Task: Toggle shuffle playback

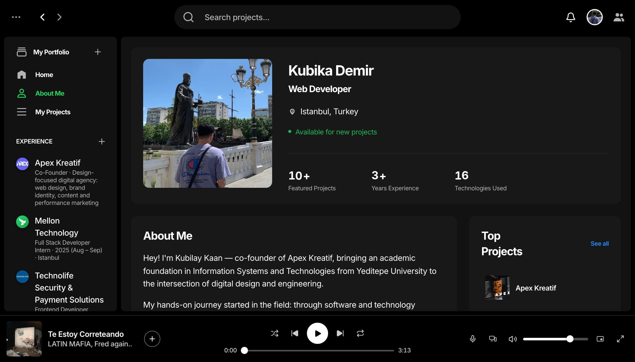Action: click(275, 333)
